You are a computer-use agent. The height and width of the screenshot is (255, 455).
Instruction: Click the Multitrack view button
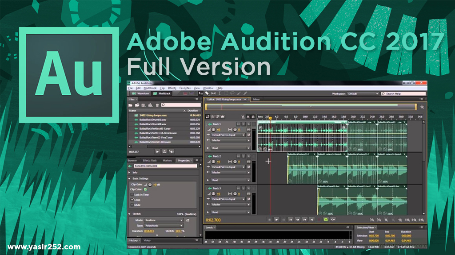coord(162,93)
